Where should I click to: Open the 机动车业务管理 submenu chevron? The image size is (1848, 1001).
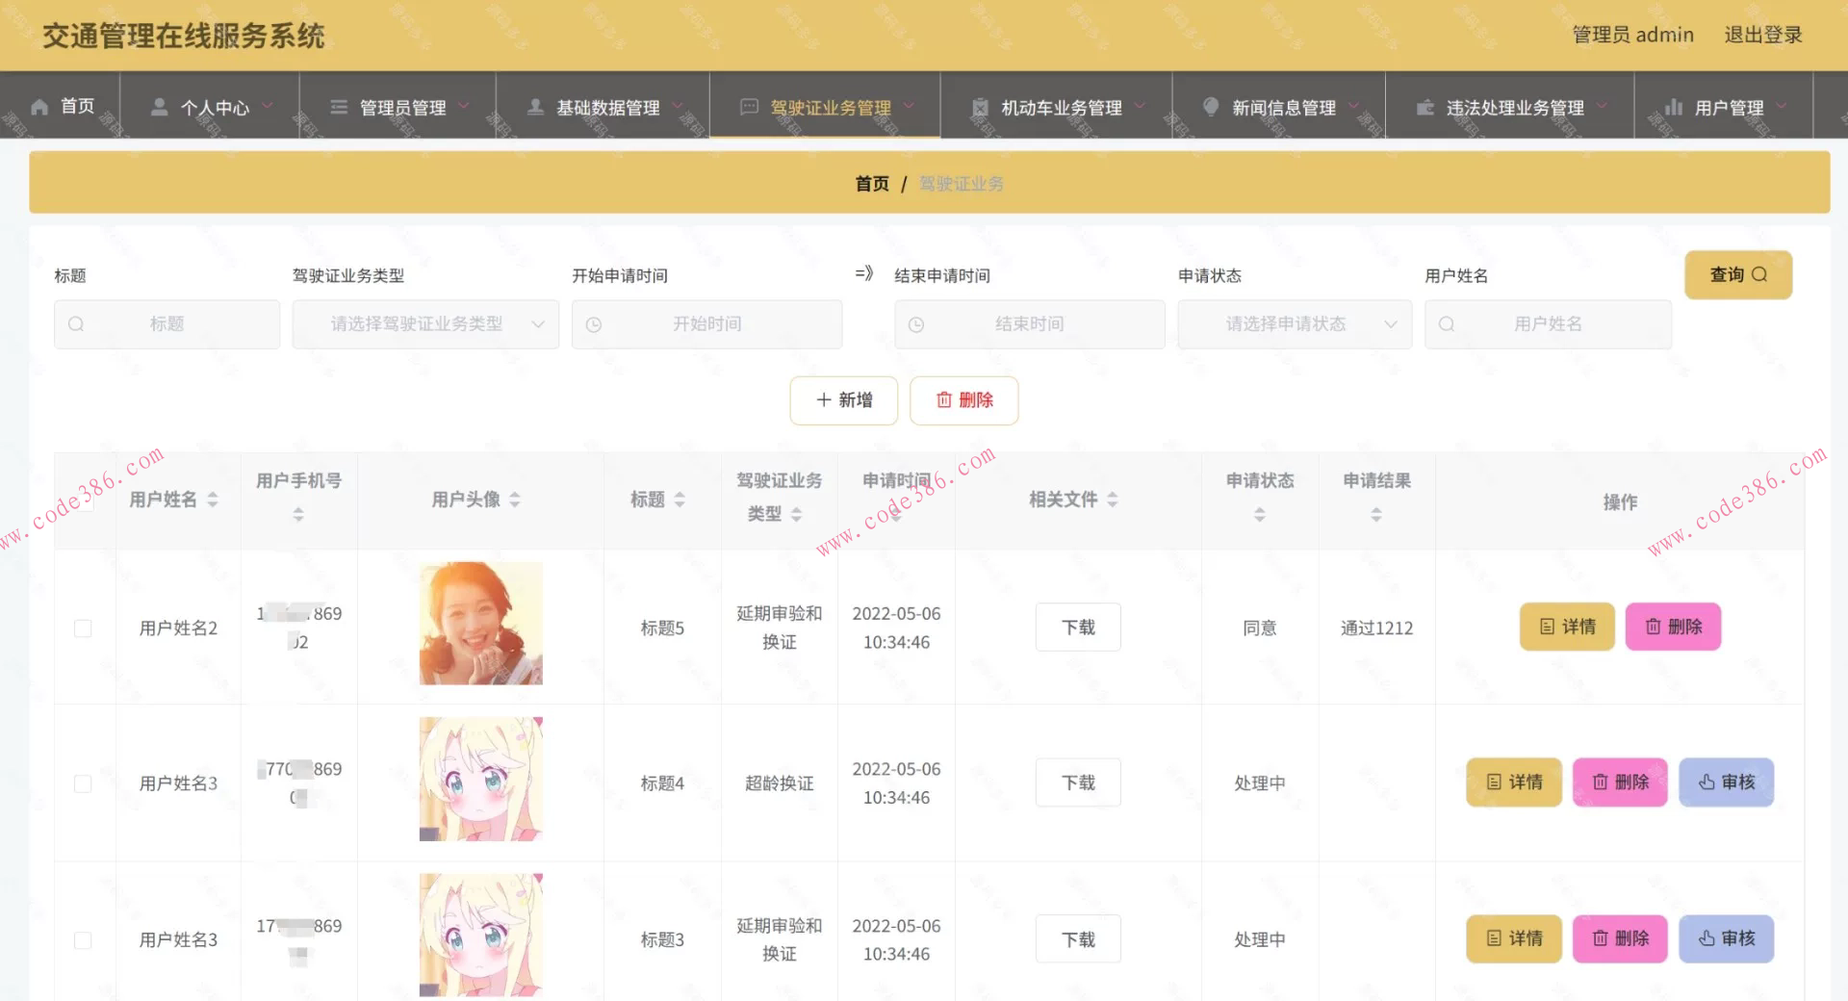tap(1139, 107)
